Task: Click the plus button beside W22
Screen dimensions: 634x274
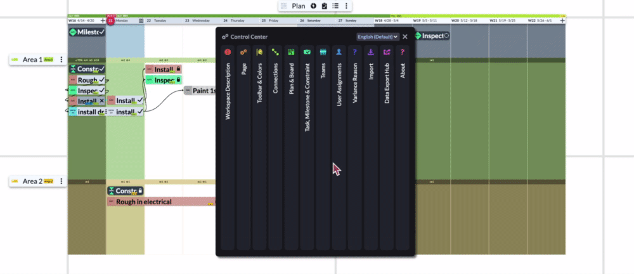Action: click(x=562, y=20)
